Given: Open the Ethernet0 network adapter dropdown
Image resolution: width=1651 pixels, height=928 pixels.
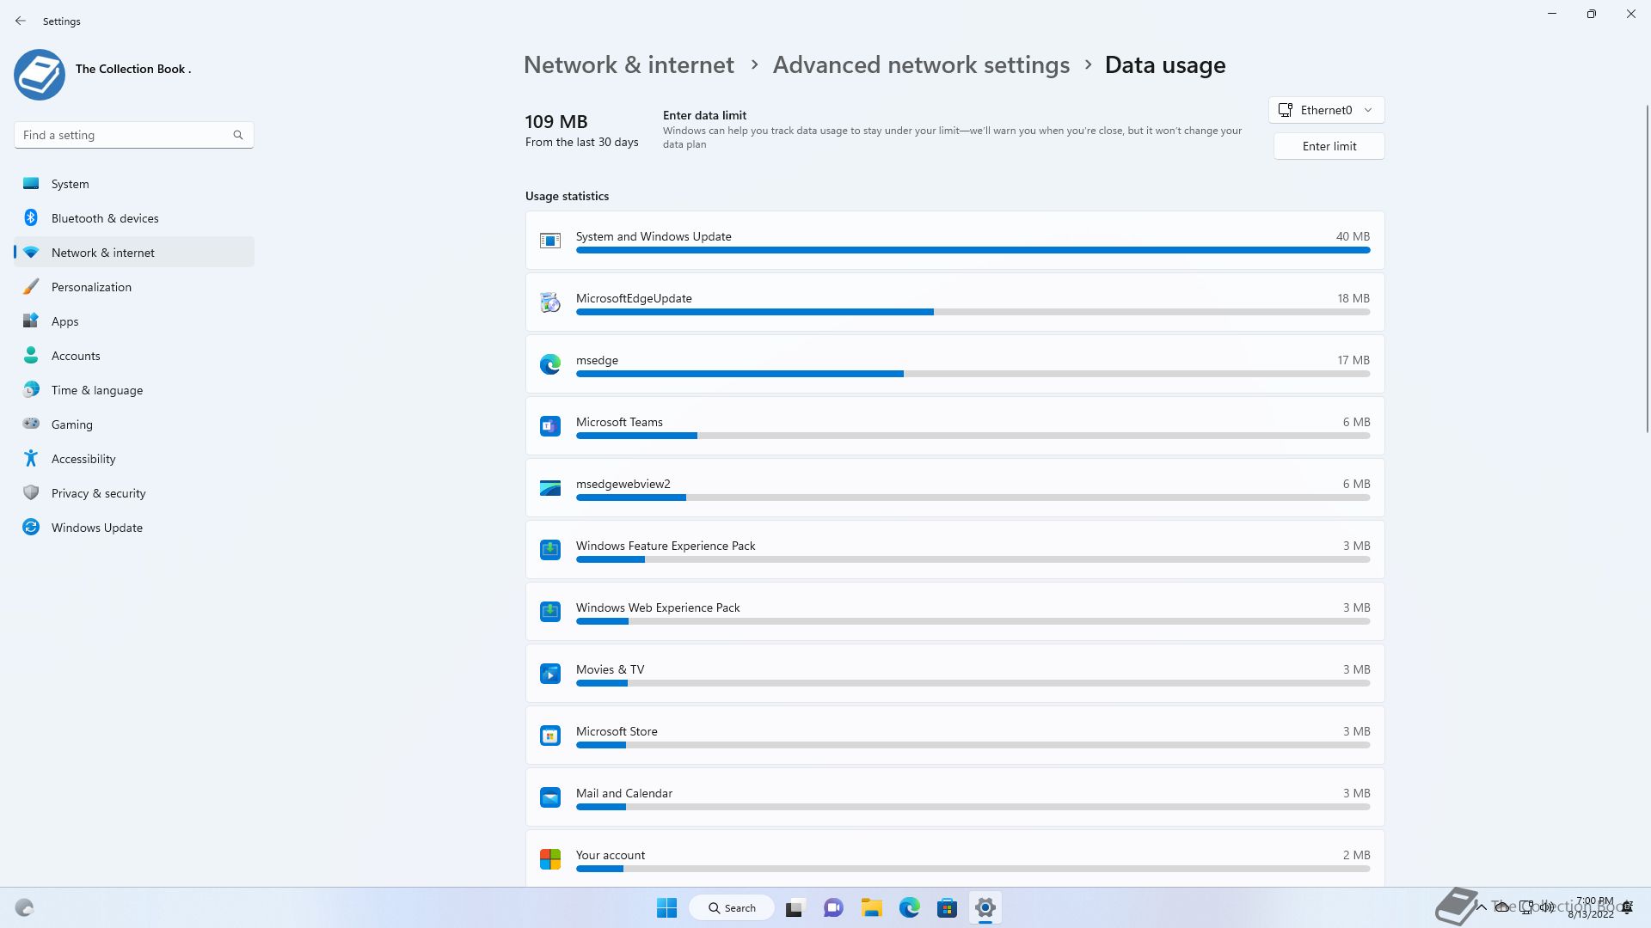Looking at the screenshot, I should (1326, 110).
